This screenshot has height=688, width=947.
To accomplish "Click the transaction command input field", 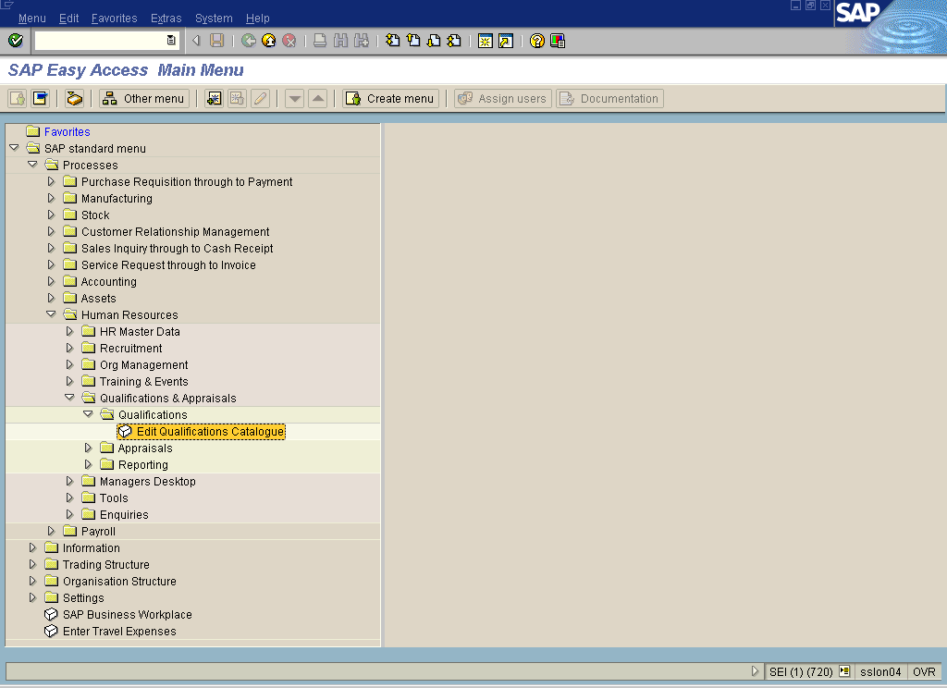I will pos(100,41).
